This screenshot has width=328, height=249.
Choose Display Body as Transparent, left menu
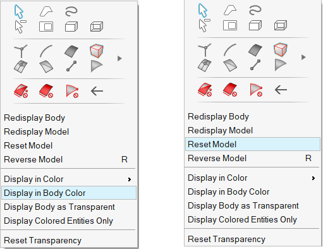pos(69,207)
